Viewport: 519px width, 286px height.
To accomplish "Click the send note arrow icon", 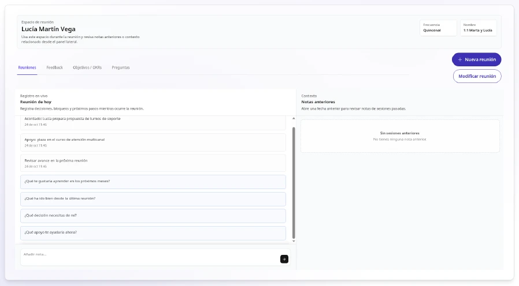I will tap(284, 259).
